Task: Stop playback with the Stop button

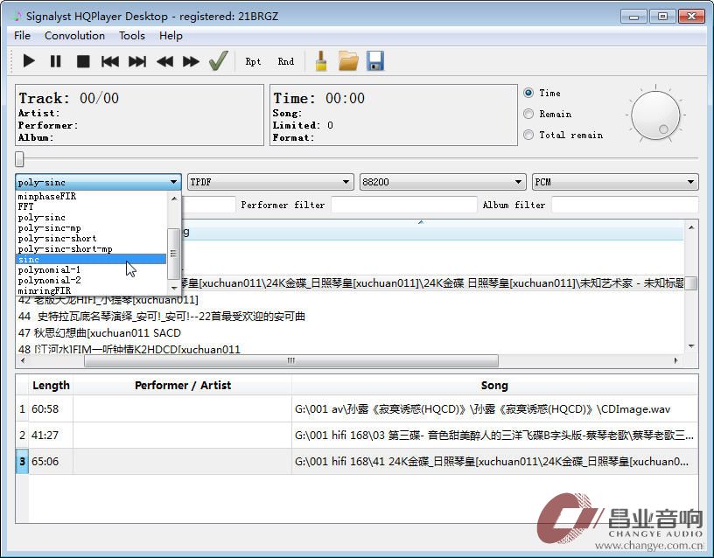Action: pyautogui.click(x=83, y=61)
